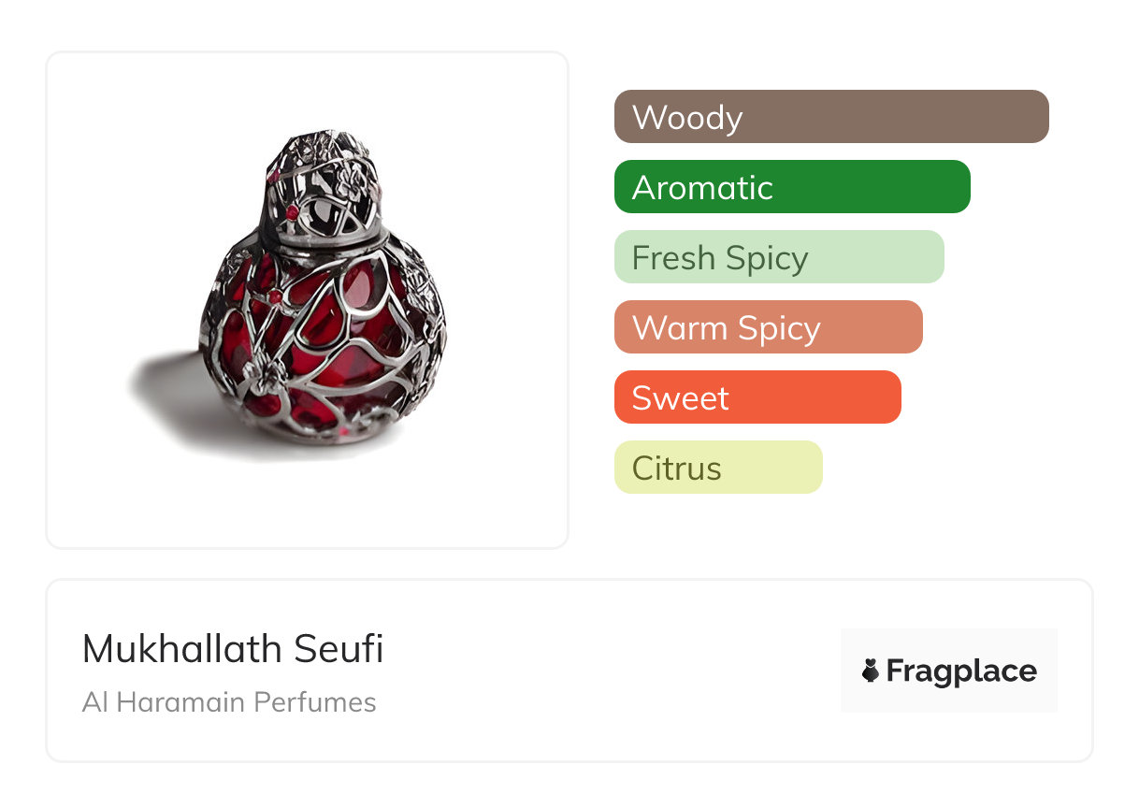
Task: Visit the Al Haramain Perfumes brand link
Action: click(x=229, y=702)
